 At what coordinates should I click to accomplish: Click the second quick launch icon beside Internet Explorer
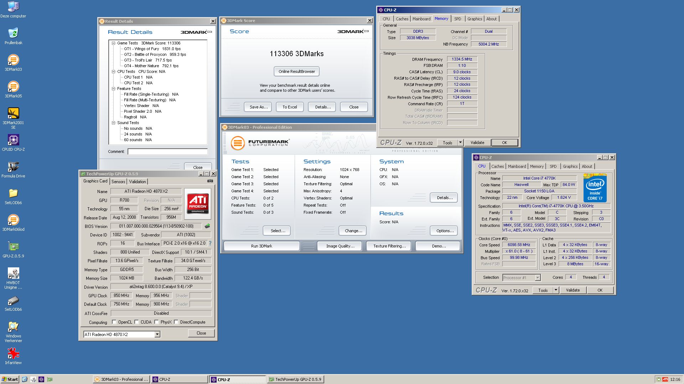pyautogui.click(x=33, y=379)
